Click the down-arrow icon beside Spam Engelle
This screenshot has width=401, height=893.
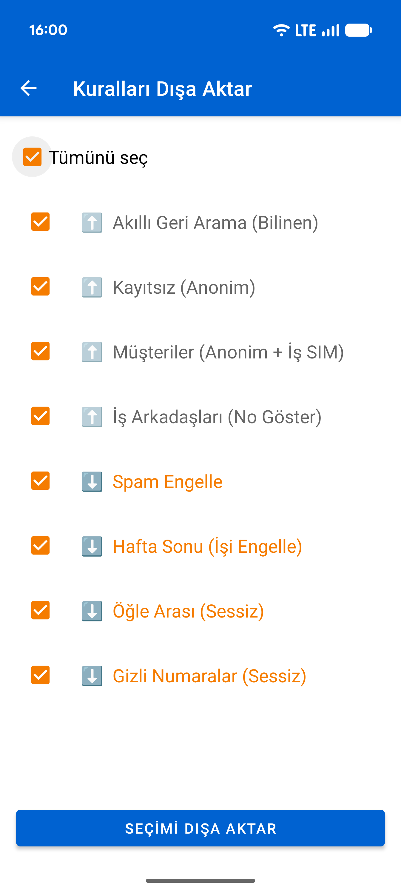coord(92,481)
